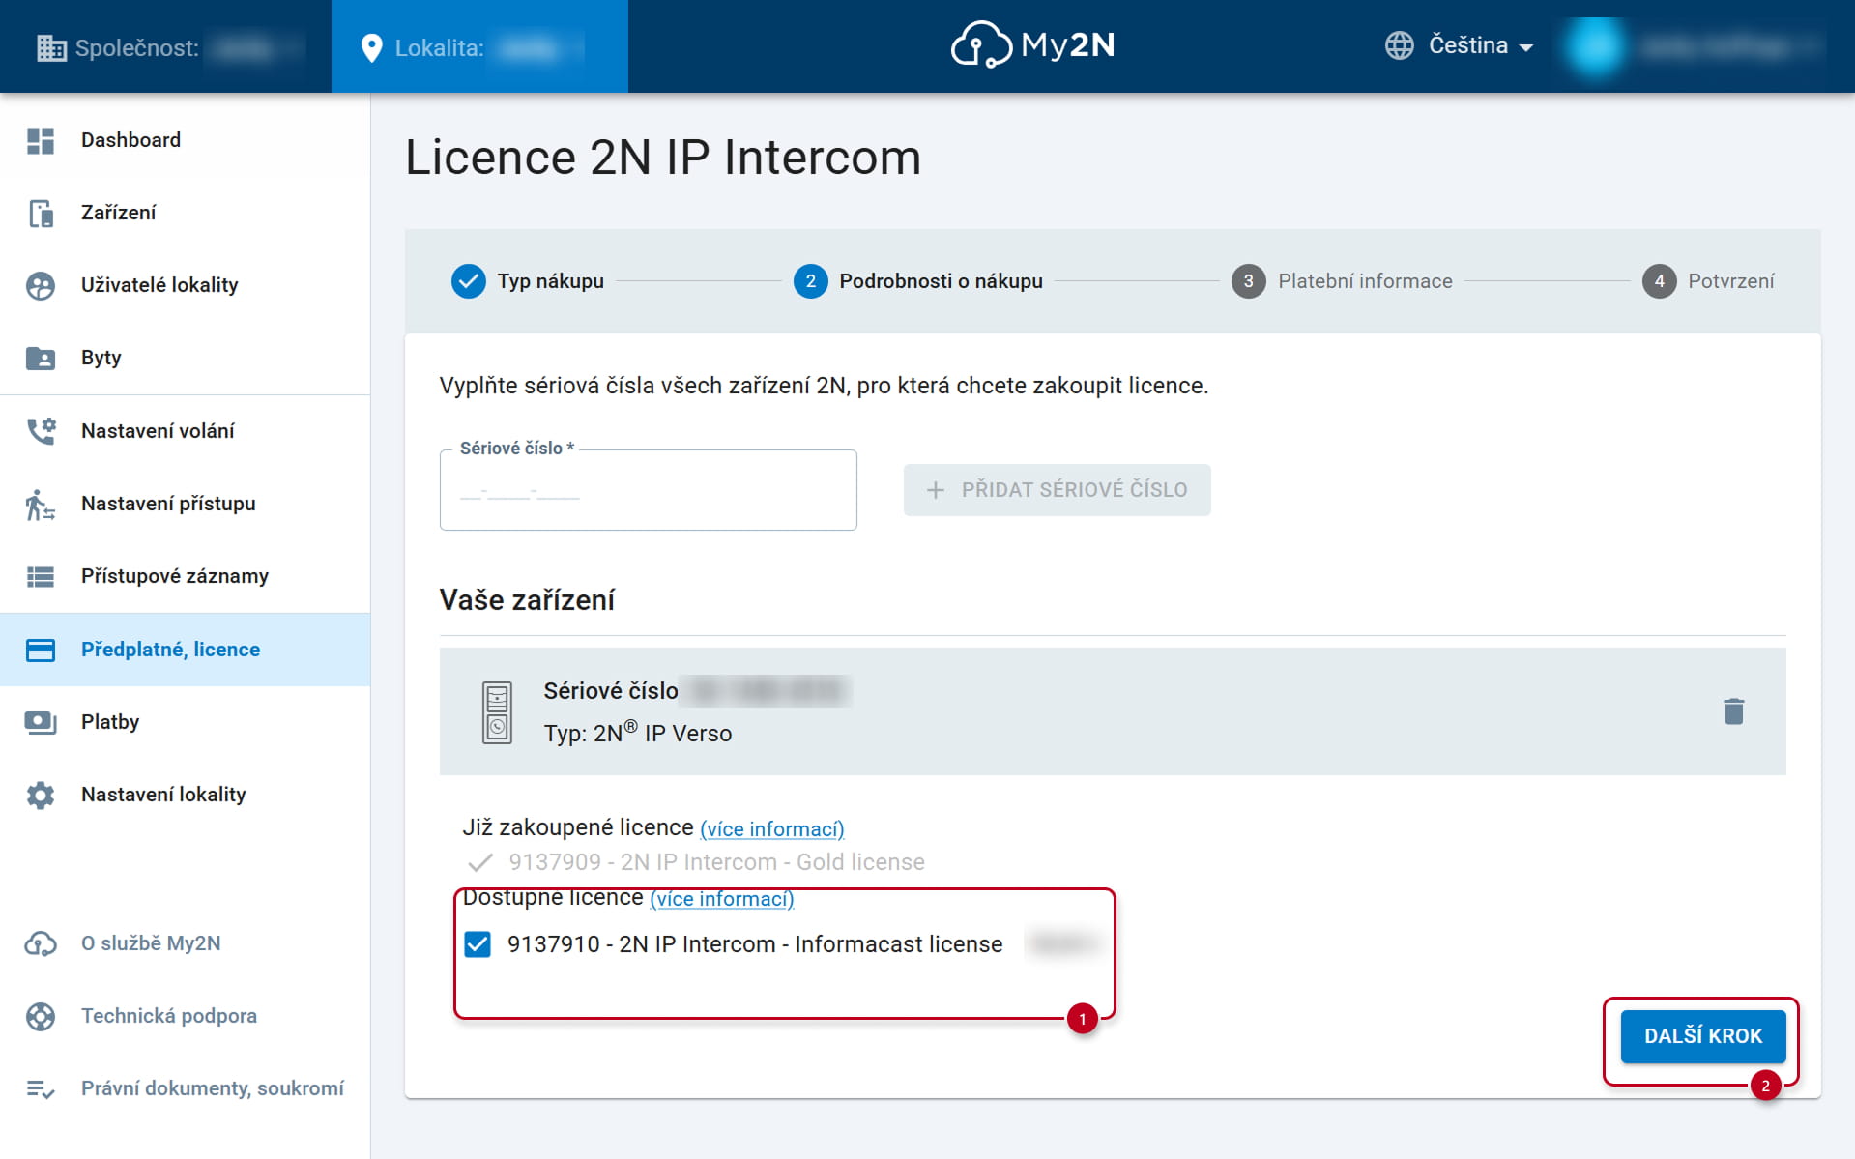Screen dimensions: 1855x1159
Task: Select the Společnost header section
Action: (x=165, y=46)
